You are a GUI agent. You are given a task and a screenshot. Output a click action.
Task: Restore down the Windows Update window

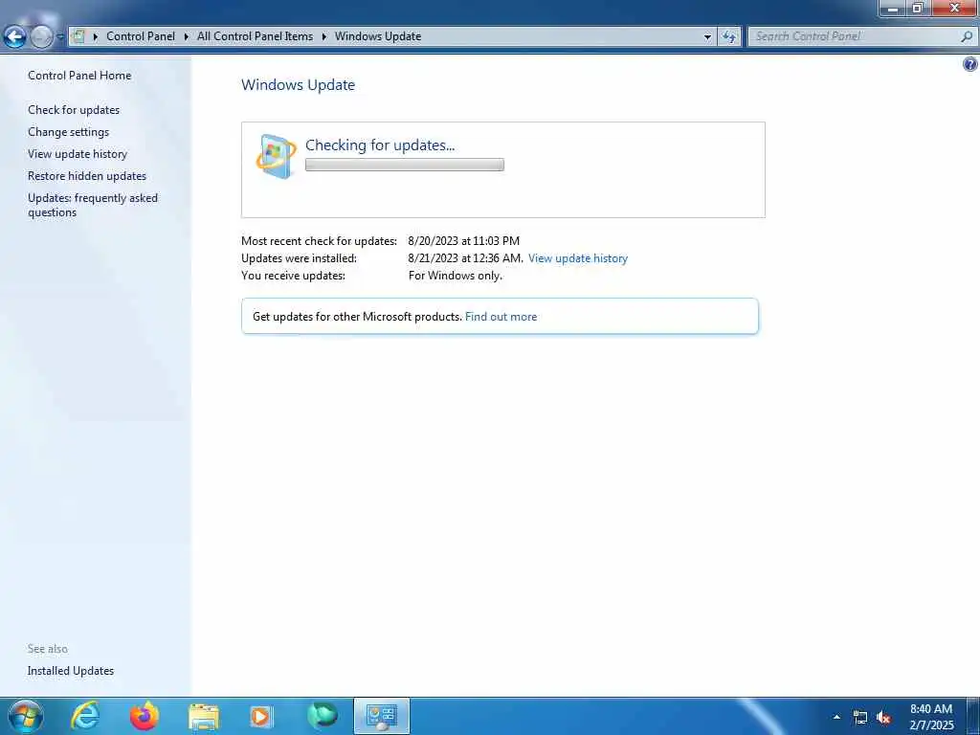918,8
